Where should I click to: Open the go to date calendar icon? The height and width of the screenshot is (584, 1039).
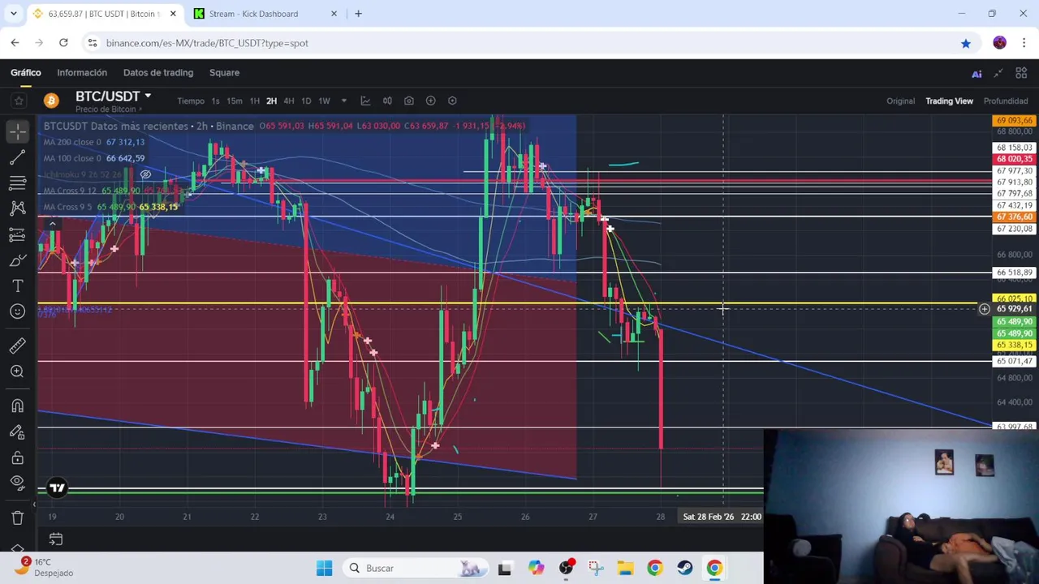[x=56, y=539]
